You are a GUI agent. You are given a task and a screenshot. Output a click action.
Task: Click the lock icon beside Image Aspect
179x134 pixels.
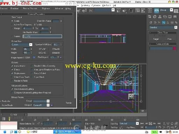pyautogui.click(x=34, y=57)
